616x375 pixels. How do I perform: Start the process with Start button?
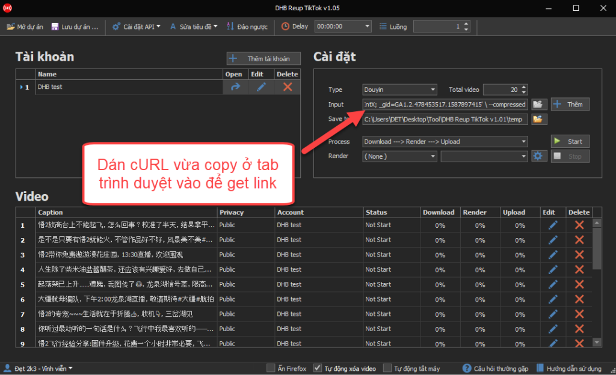click(x=570, y=142)
